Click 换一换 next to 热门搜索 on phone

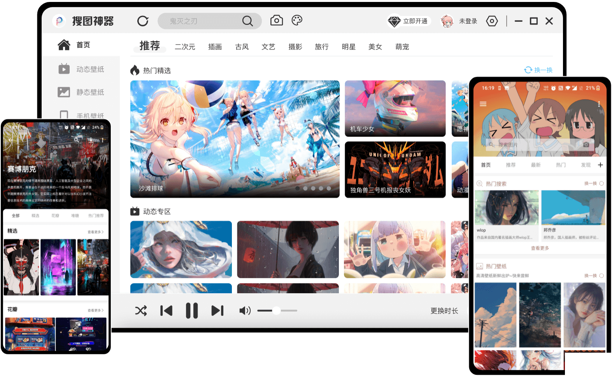(x=594, y=184)
